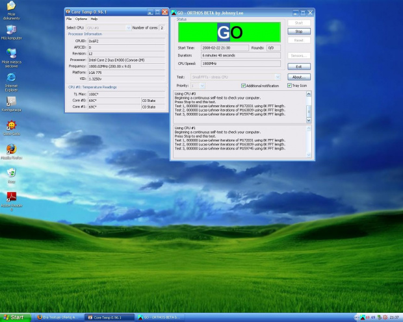403x322 pixels.
Task: Click the ORTHOS icon in system tray
Action: click(x=363, y=317)
